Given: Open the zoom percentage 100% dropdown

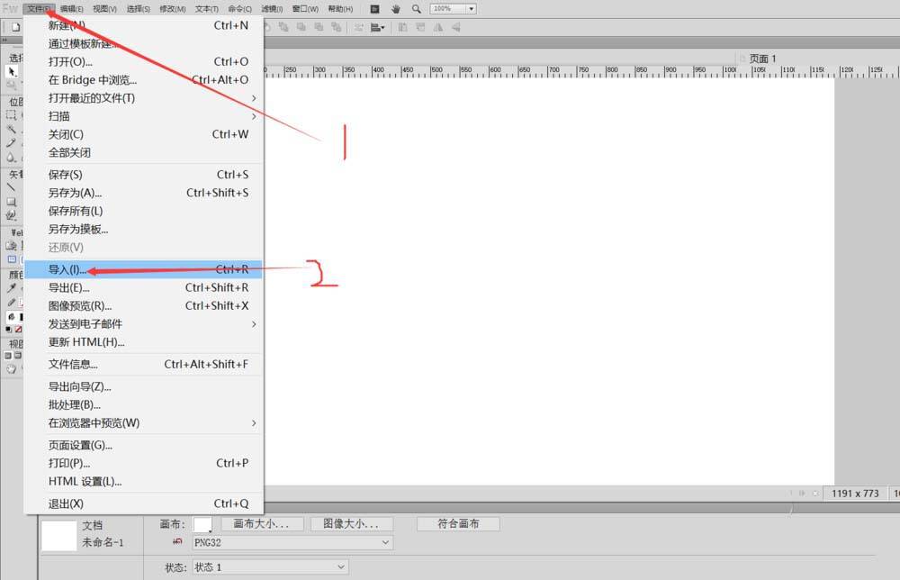Looking at the screenshot, I should tap(471, 8).
